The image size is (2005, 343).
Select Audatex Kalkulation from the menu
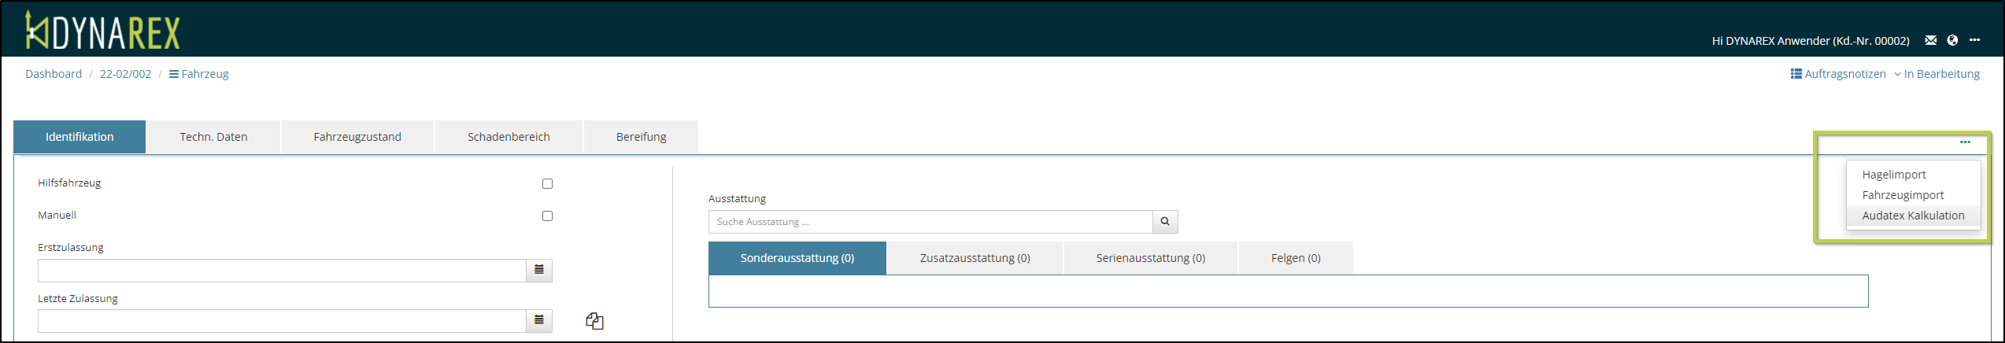tap(1913, 216)
